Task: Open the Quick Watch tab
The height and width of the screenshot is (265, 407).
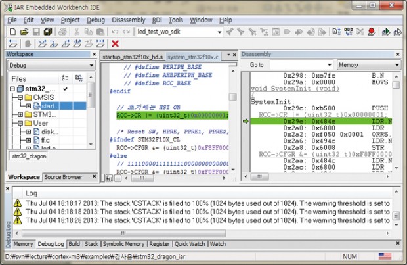Action: [x=190, y=244]
